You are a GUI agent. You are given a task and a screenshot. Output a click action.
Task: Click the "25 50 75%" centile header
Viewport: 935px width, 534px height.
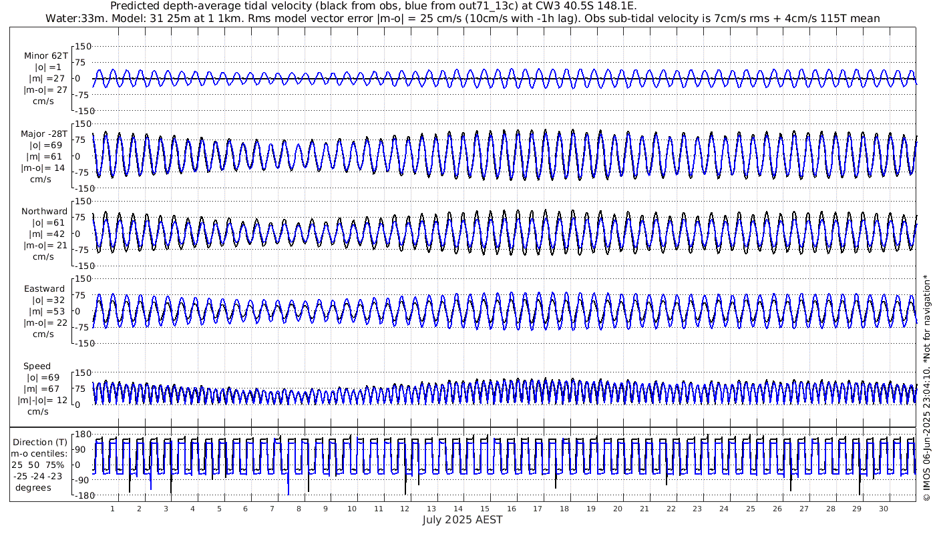(x=37, y=465)
